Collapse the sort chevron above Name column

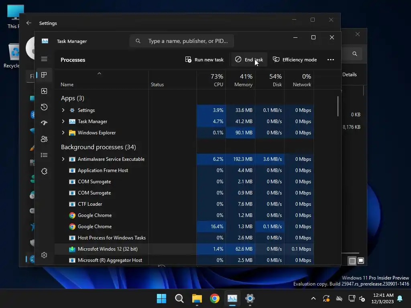point(100,74)
